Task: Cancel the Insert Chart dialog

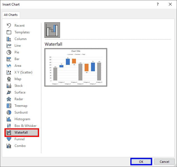Action: point(164,162)
